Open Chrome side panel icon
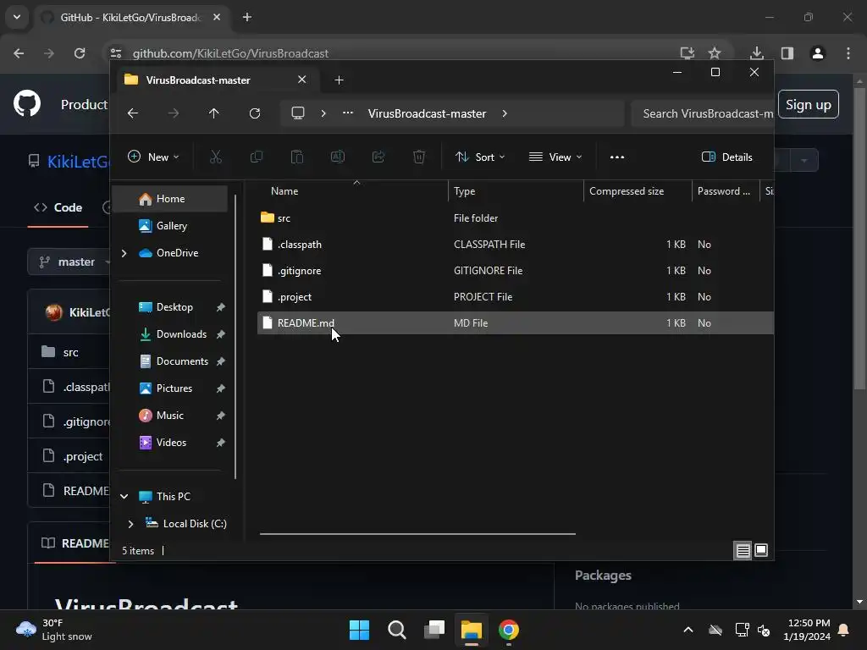 [787, 53]
